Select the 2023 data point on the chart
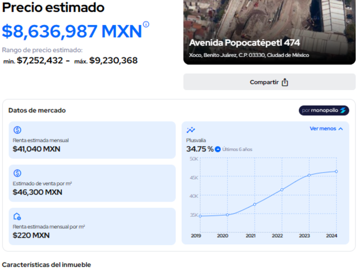Image resolution: width=363 pixels, height=272 pixels. pos(309,175)
